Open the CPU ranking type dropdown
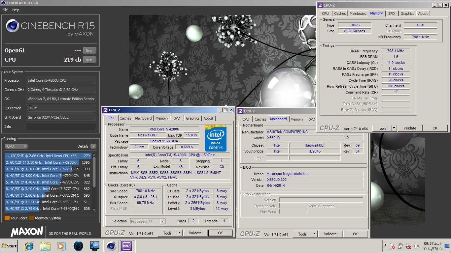The image size is (451, 253). [16, 146]
